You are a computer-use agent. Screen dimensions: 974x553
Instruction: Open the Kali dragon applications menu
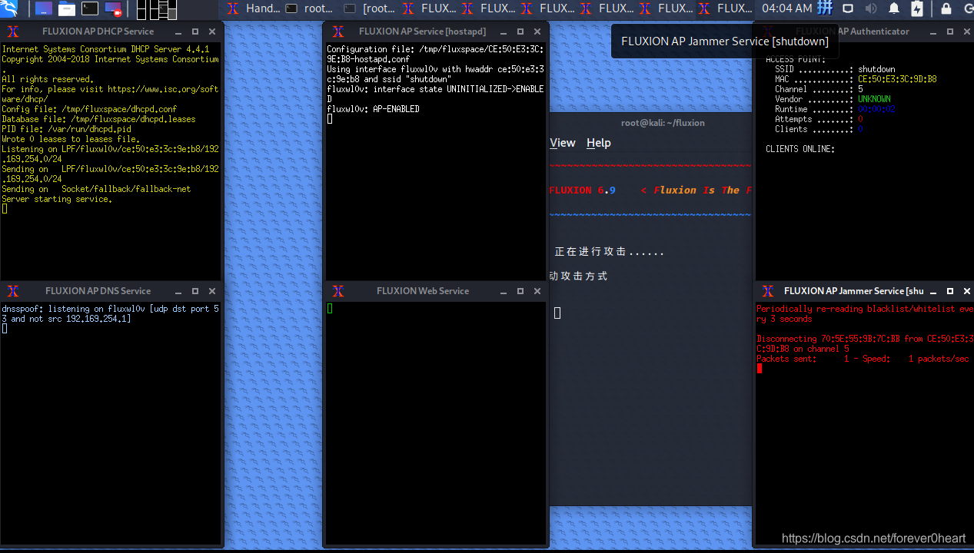(x=9, y=9)
